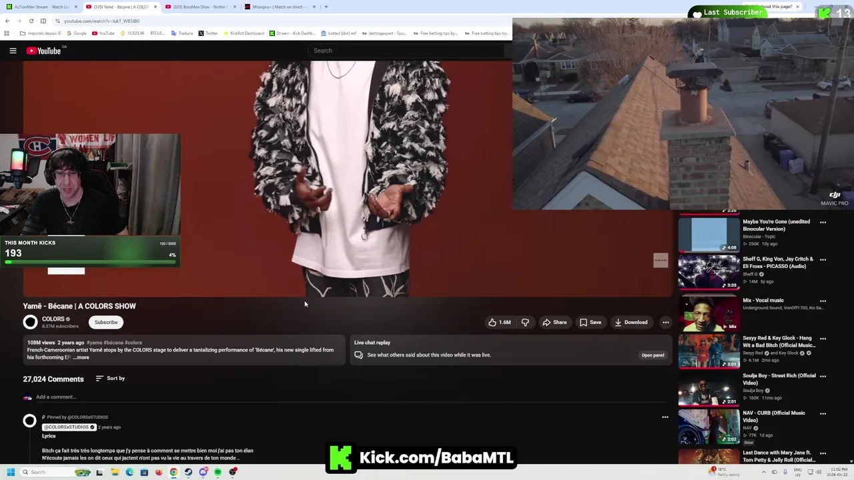854x480 pixels.
Task: Open Discord from the taskbar
Action: click(x=203, y=472)
